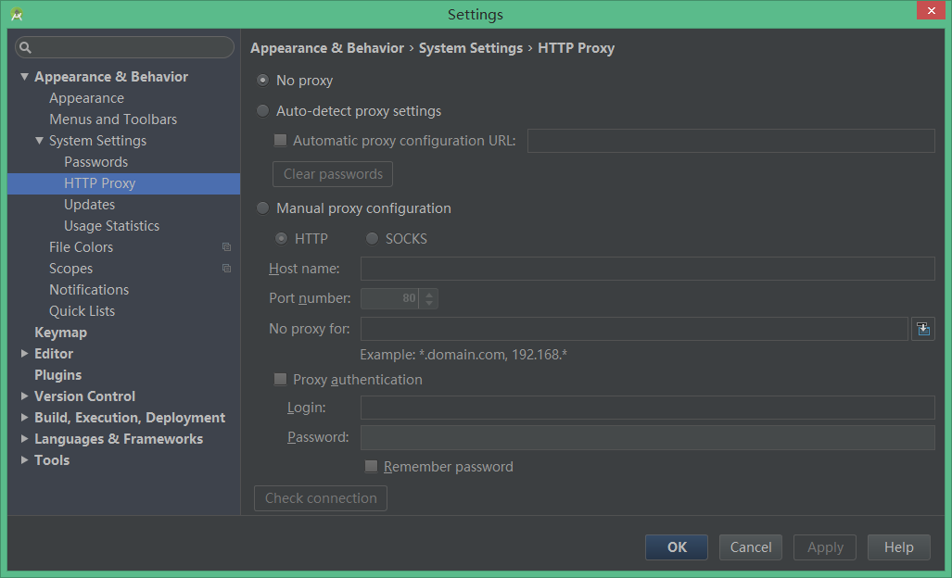Select Auto-detect proxy settings option
The width and height of the screenshot is (952, 578).
point(263,111)
